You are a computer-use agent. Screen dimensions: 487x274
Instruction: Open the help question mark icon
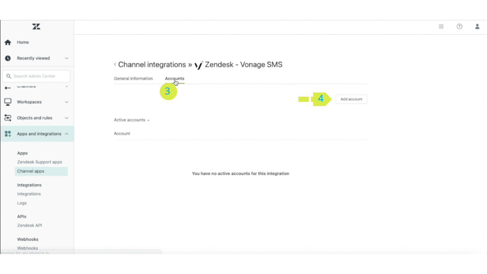459,26
